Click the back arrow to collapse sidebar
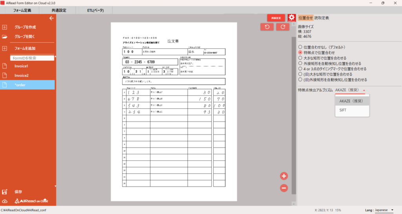The width and height of the screenshot is (402, 214). click(51, 18)
